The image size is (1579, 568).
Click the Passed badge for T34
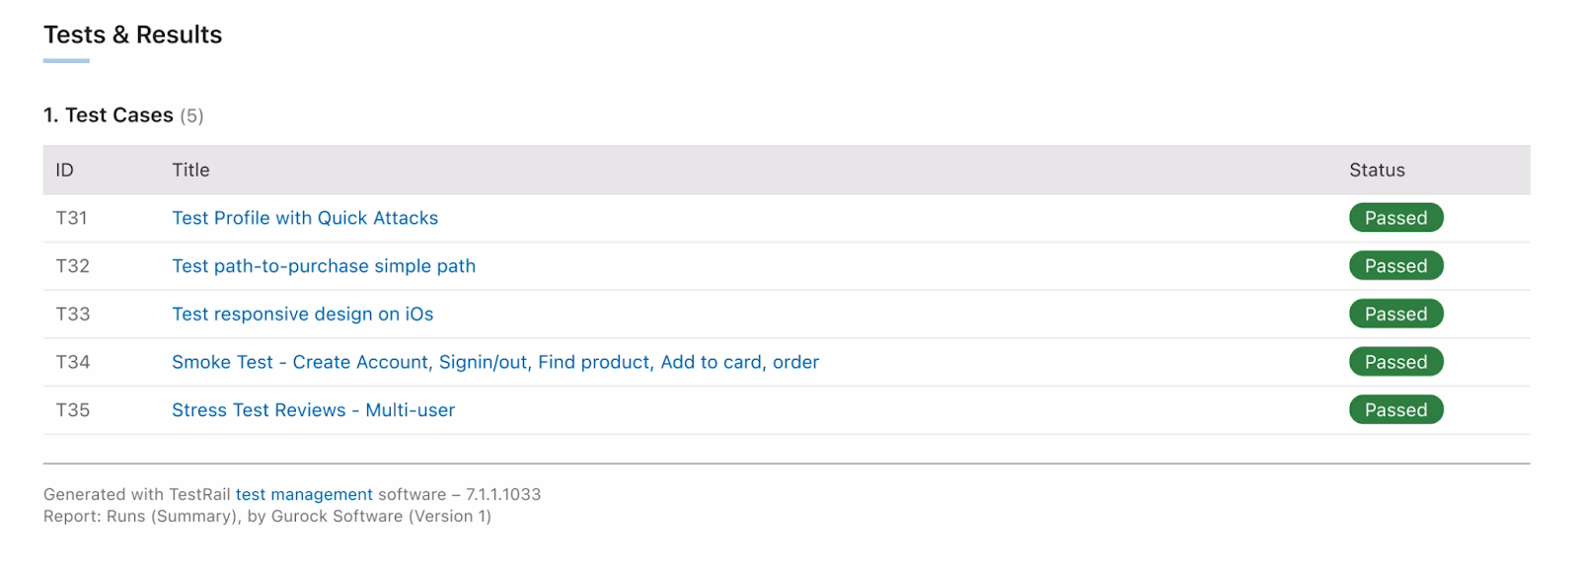1395,362
